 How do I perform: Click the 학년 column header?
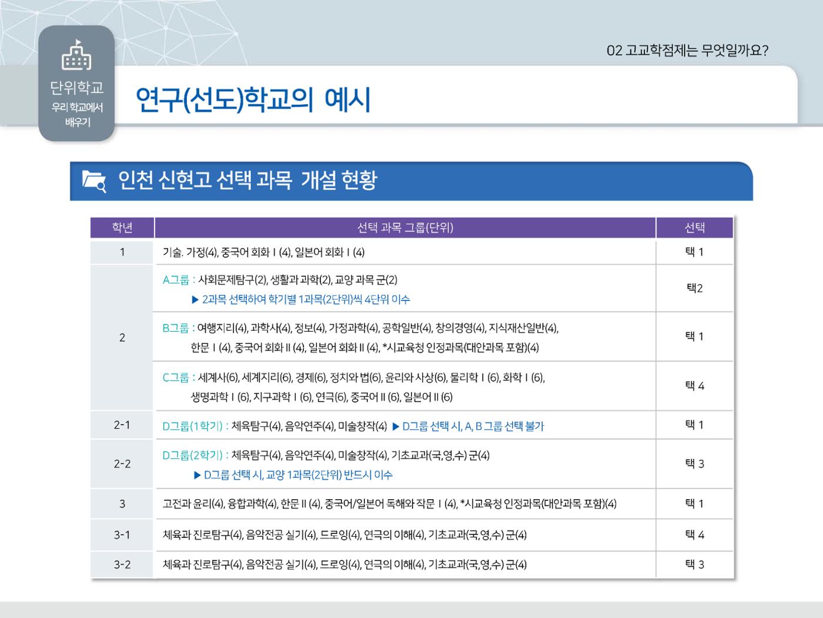(122, 228)
